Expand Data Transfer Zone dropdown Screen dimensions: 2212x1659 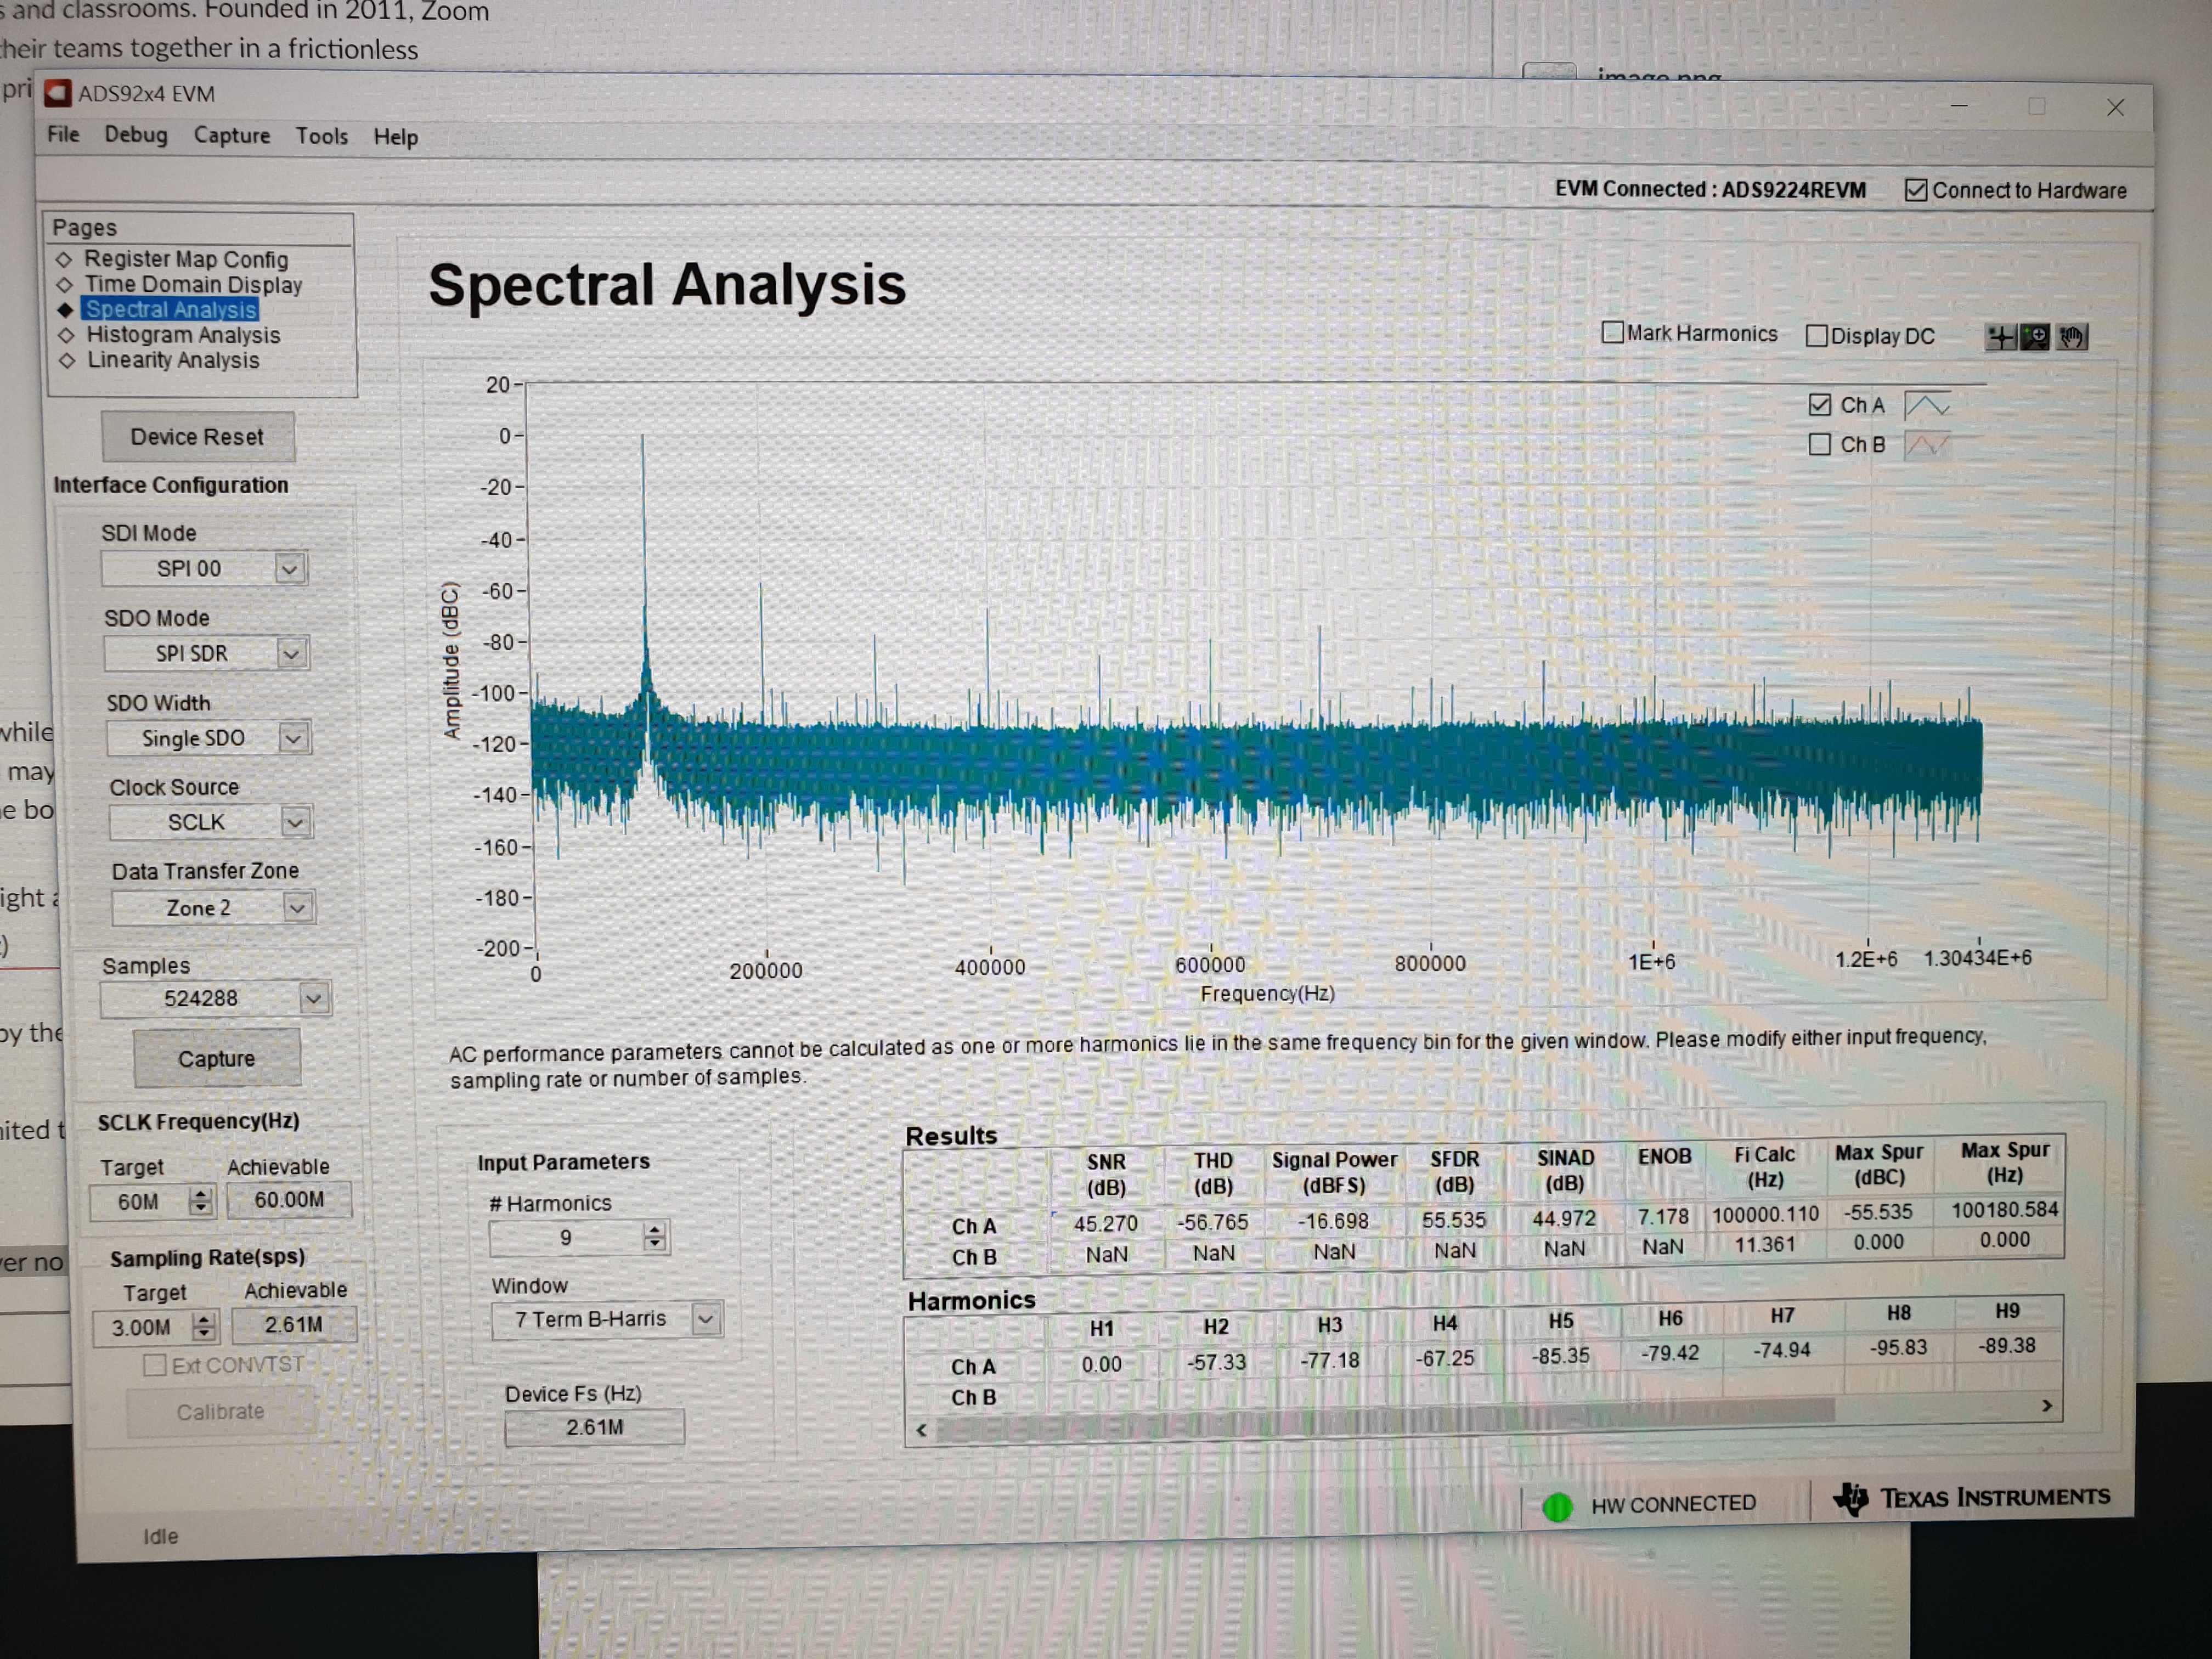coord(297,908)
